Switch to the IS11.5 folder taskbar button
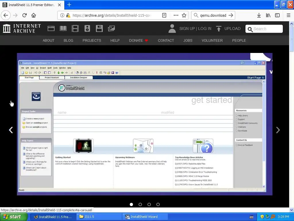This screenshot has height=221, width=294. coord(99,217)
